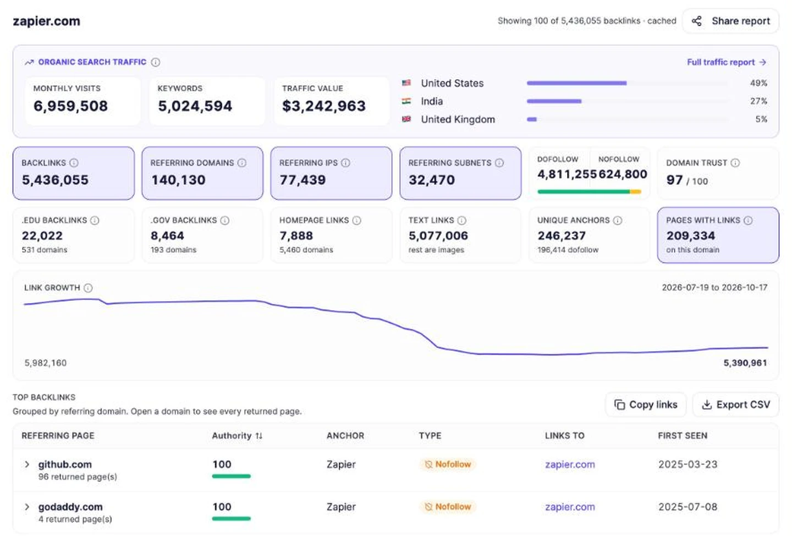Open info icon beside Organic Search Traffic
The width and height of the screenshot is (792, 536).
tap(156, 62)
